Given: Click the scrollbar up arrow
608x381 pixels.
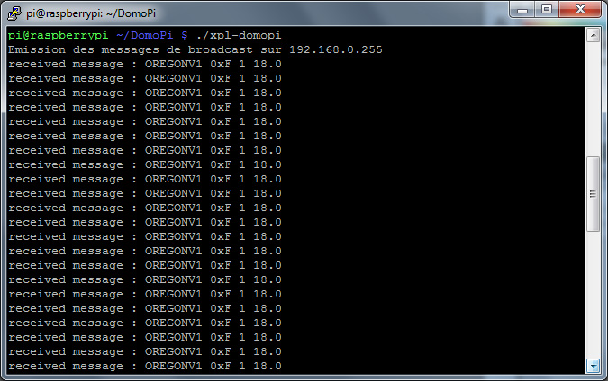Looking at the screenshot, I should (x=593, y=35).
